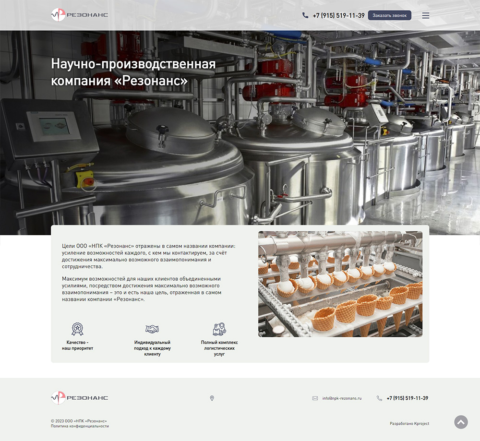Click the scroll-to-top arrow button
Image resolution: width=480 pixels, height=441 pixels.
coord(461,422)
